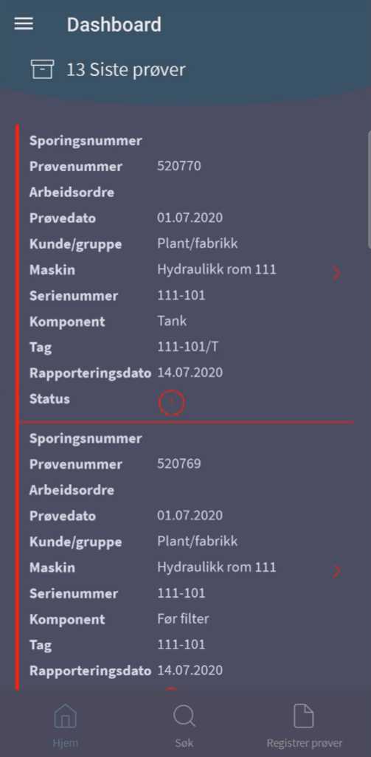Click the Dashboard title
371x757 pixels.
[x=114, y=24]
